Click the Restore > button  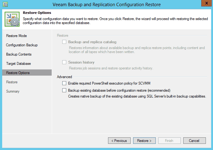[144, 141]
